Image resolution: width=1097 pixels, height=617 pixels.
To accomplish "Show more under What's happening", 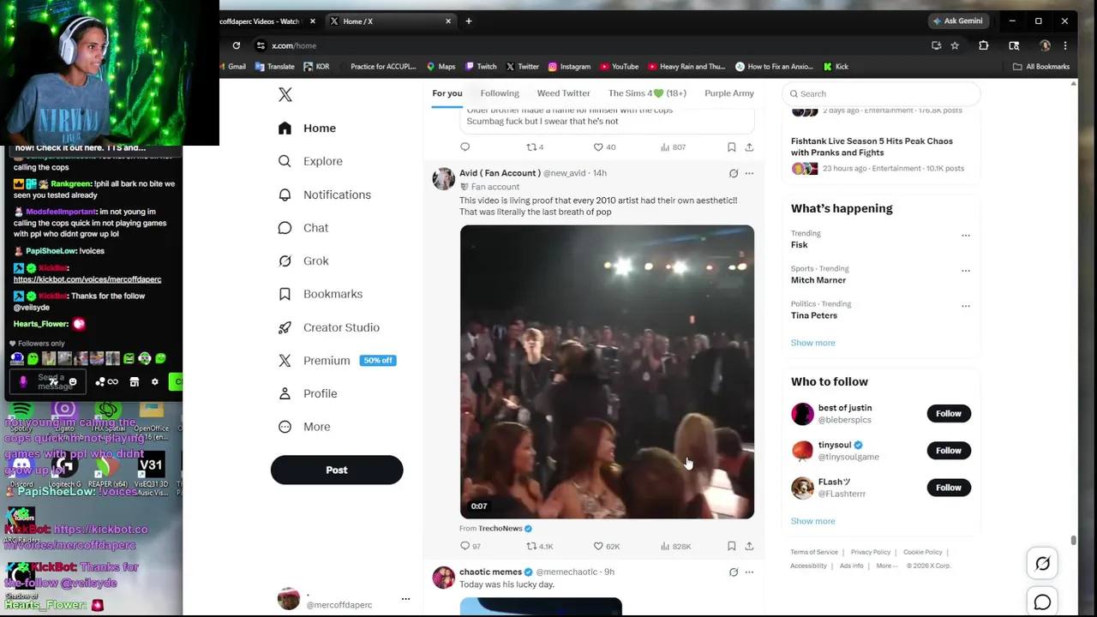I will [812, 343].
